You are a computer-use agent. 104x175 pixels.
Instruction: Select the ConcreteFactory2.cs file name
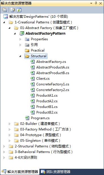coord(53,90)
